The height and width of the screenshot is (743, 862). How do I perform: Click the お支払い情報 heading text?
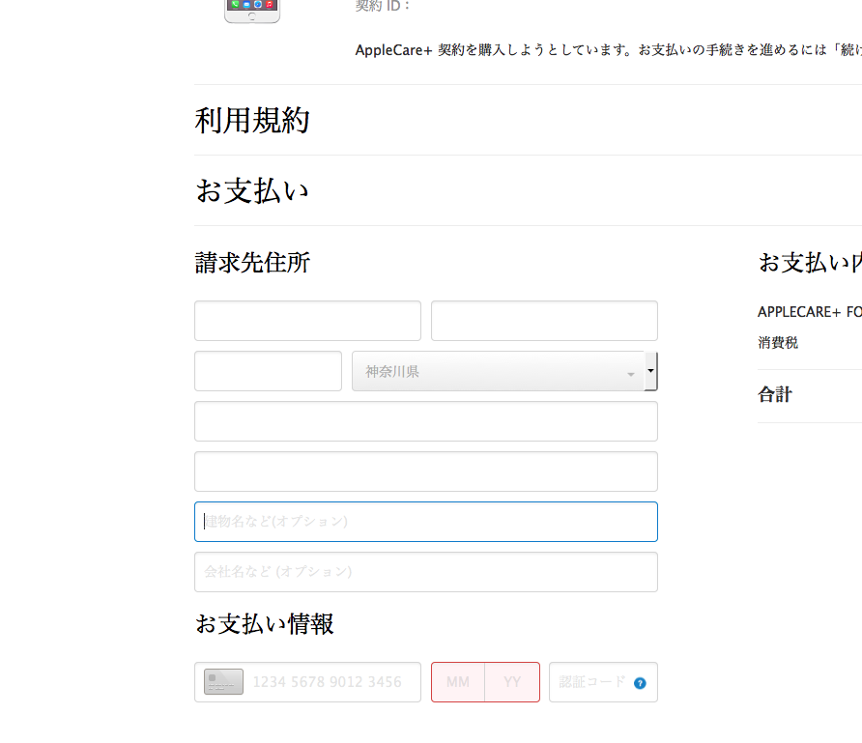coord(265,624)
